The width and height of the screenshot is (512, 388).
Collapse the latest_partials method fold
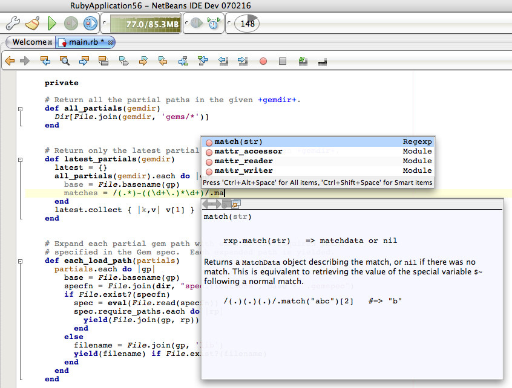[20, 160]
